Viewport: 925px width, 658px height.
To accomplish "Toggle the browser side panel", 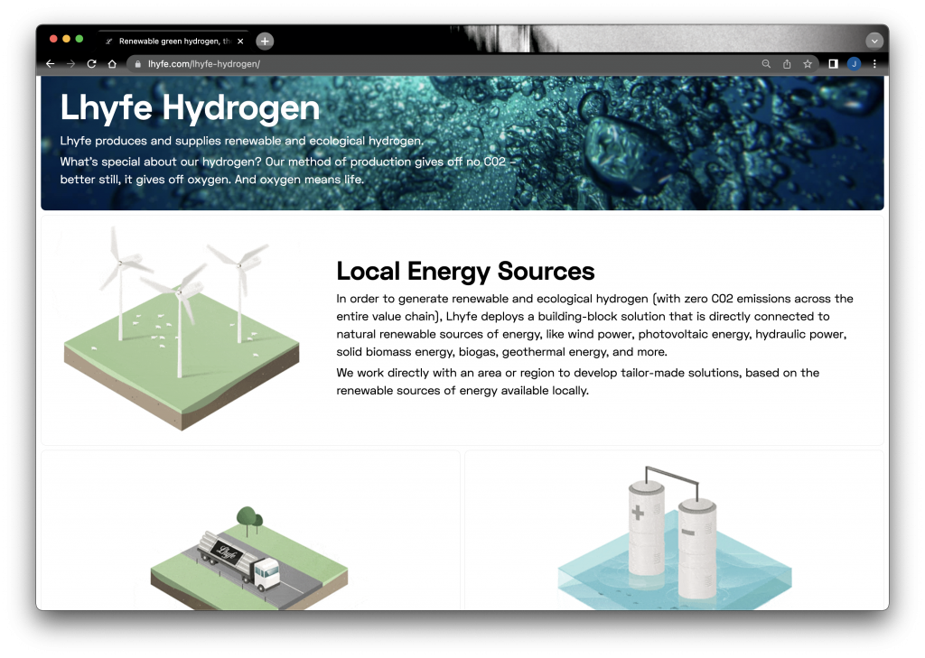I will pos(832,63).
